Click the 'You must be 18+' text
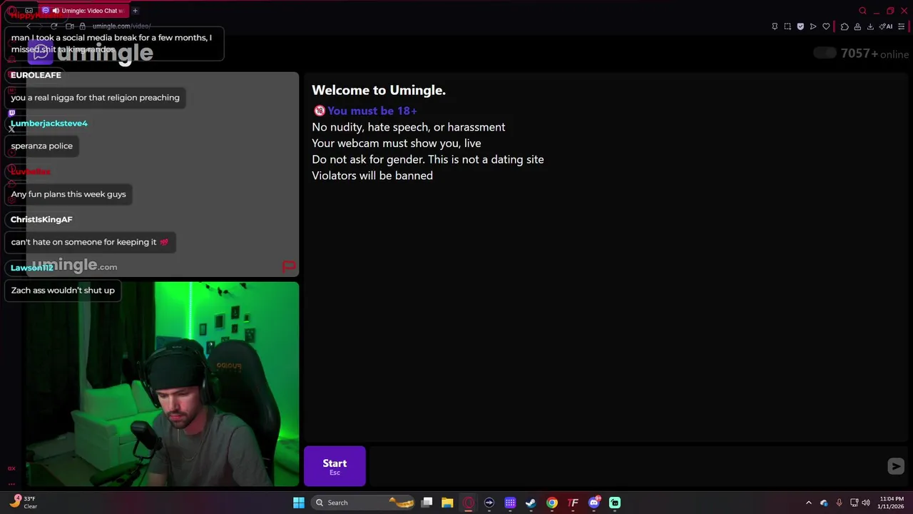This screenshot has width=913, height=514. pos(372,111)
